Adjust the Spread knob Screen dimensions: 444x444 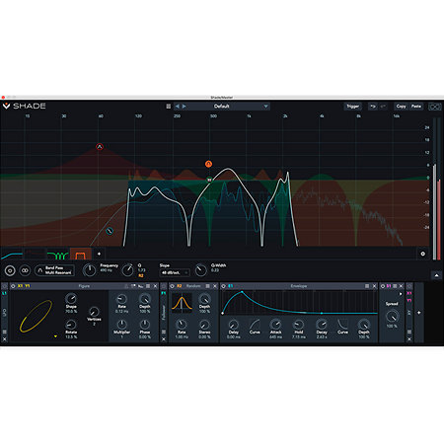pos(392,316)
